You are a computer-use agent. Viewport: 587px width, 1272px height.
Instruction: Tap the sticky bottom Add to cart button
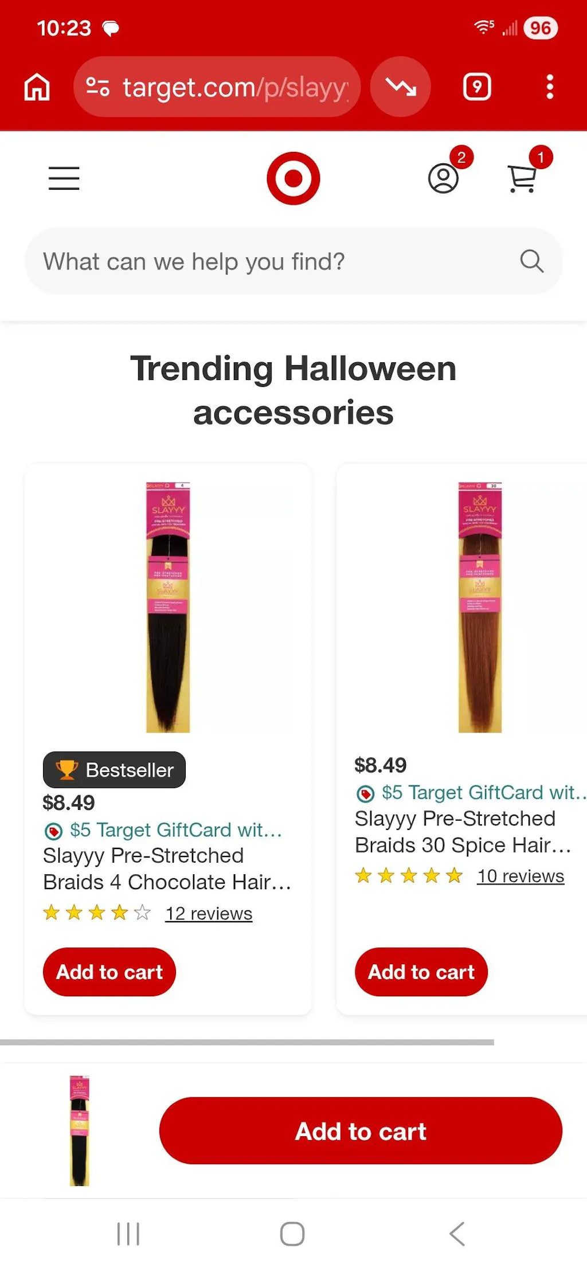click(x=361, y=1131)
